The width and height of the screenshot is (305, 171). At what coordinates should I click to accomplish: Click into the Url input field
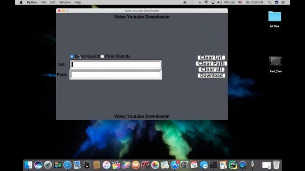(x=116, y=65)
